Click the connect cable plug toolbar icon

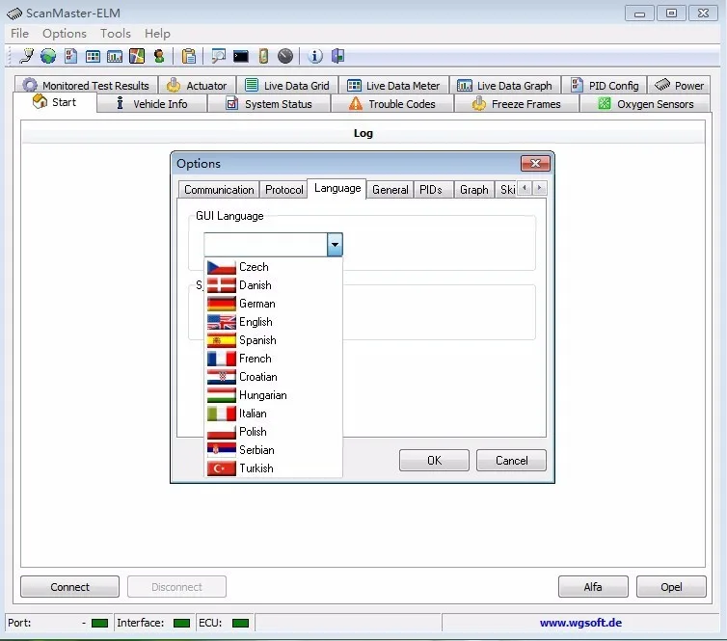coord(26,56)
